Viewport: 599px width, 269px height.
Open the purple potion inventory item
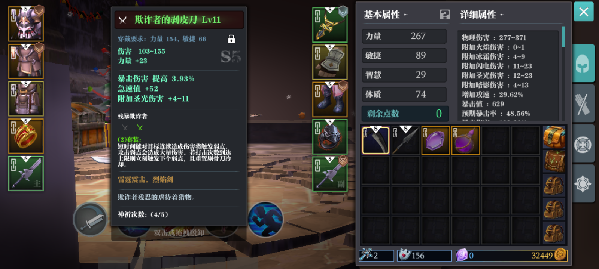point(466,140)
